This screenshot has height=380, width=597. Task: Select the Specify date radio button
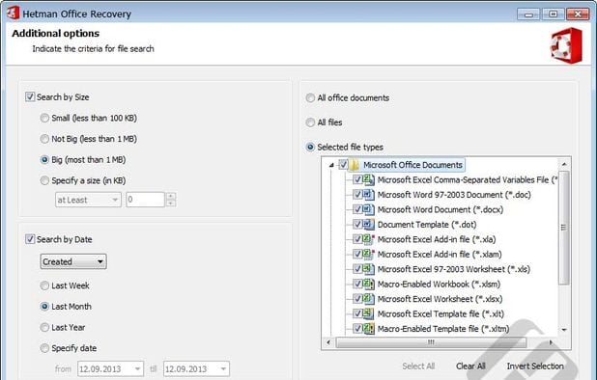(44, 348)
